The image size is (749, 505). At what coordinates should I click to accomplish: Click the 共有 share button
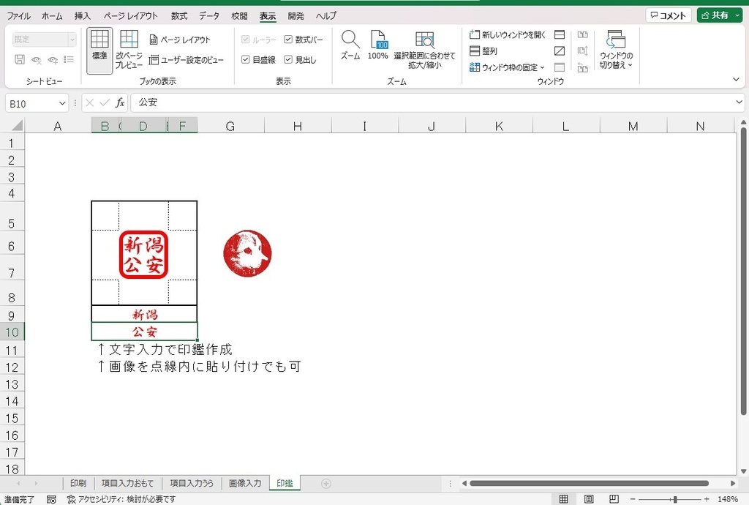point(715,15)
